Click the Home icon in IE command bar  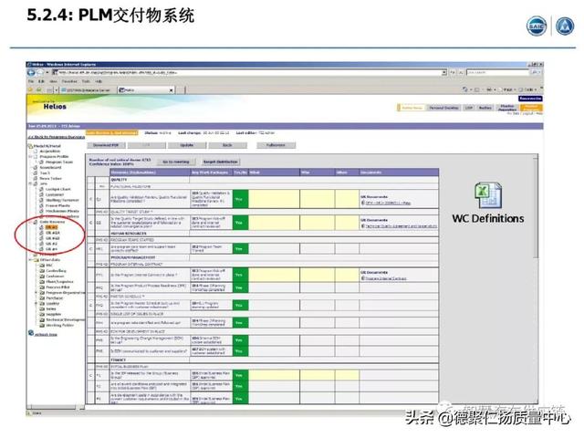point(465,89)
